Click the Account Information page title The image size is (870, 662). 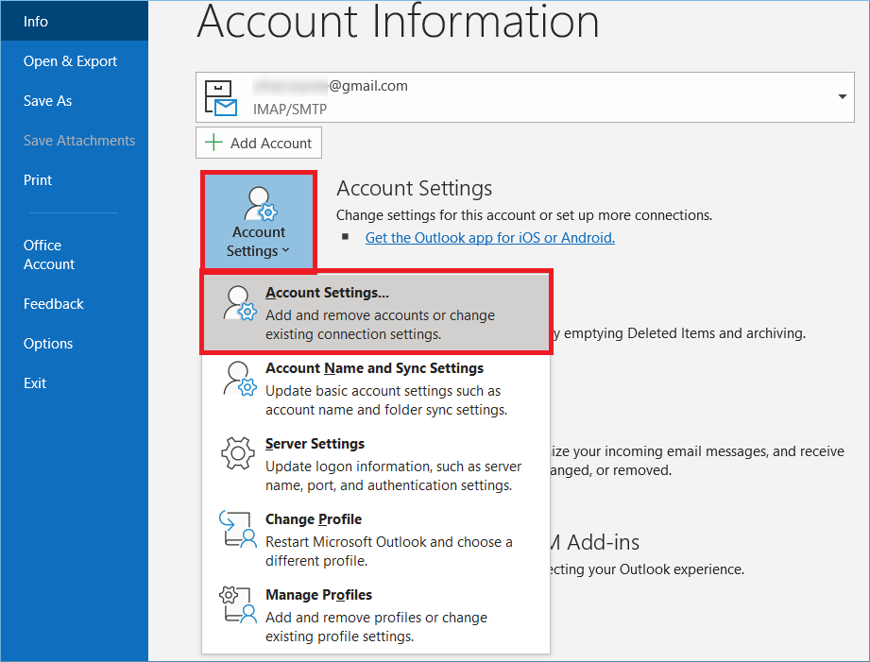[x=398, y=22]
